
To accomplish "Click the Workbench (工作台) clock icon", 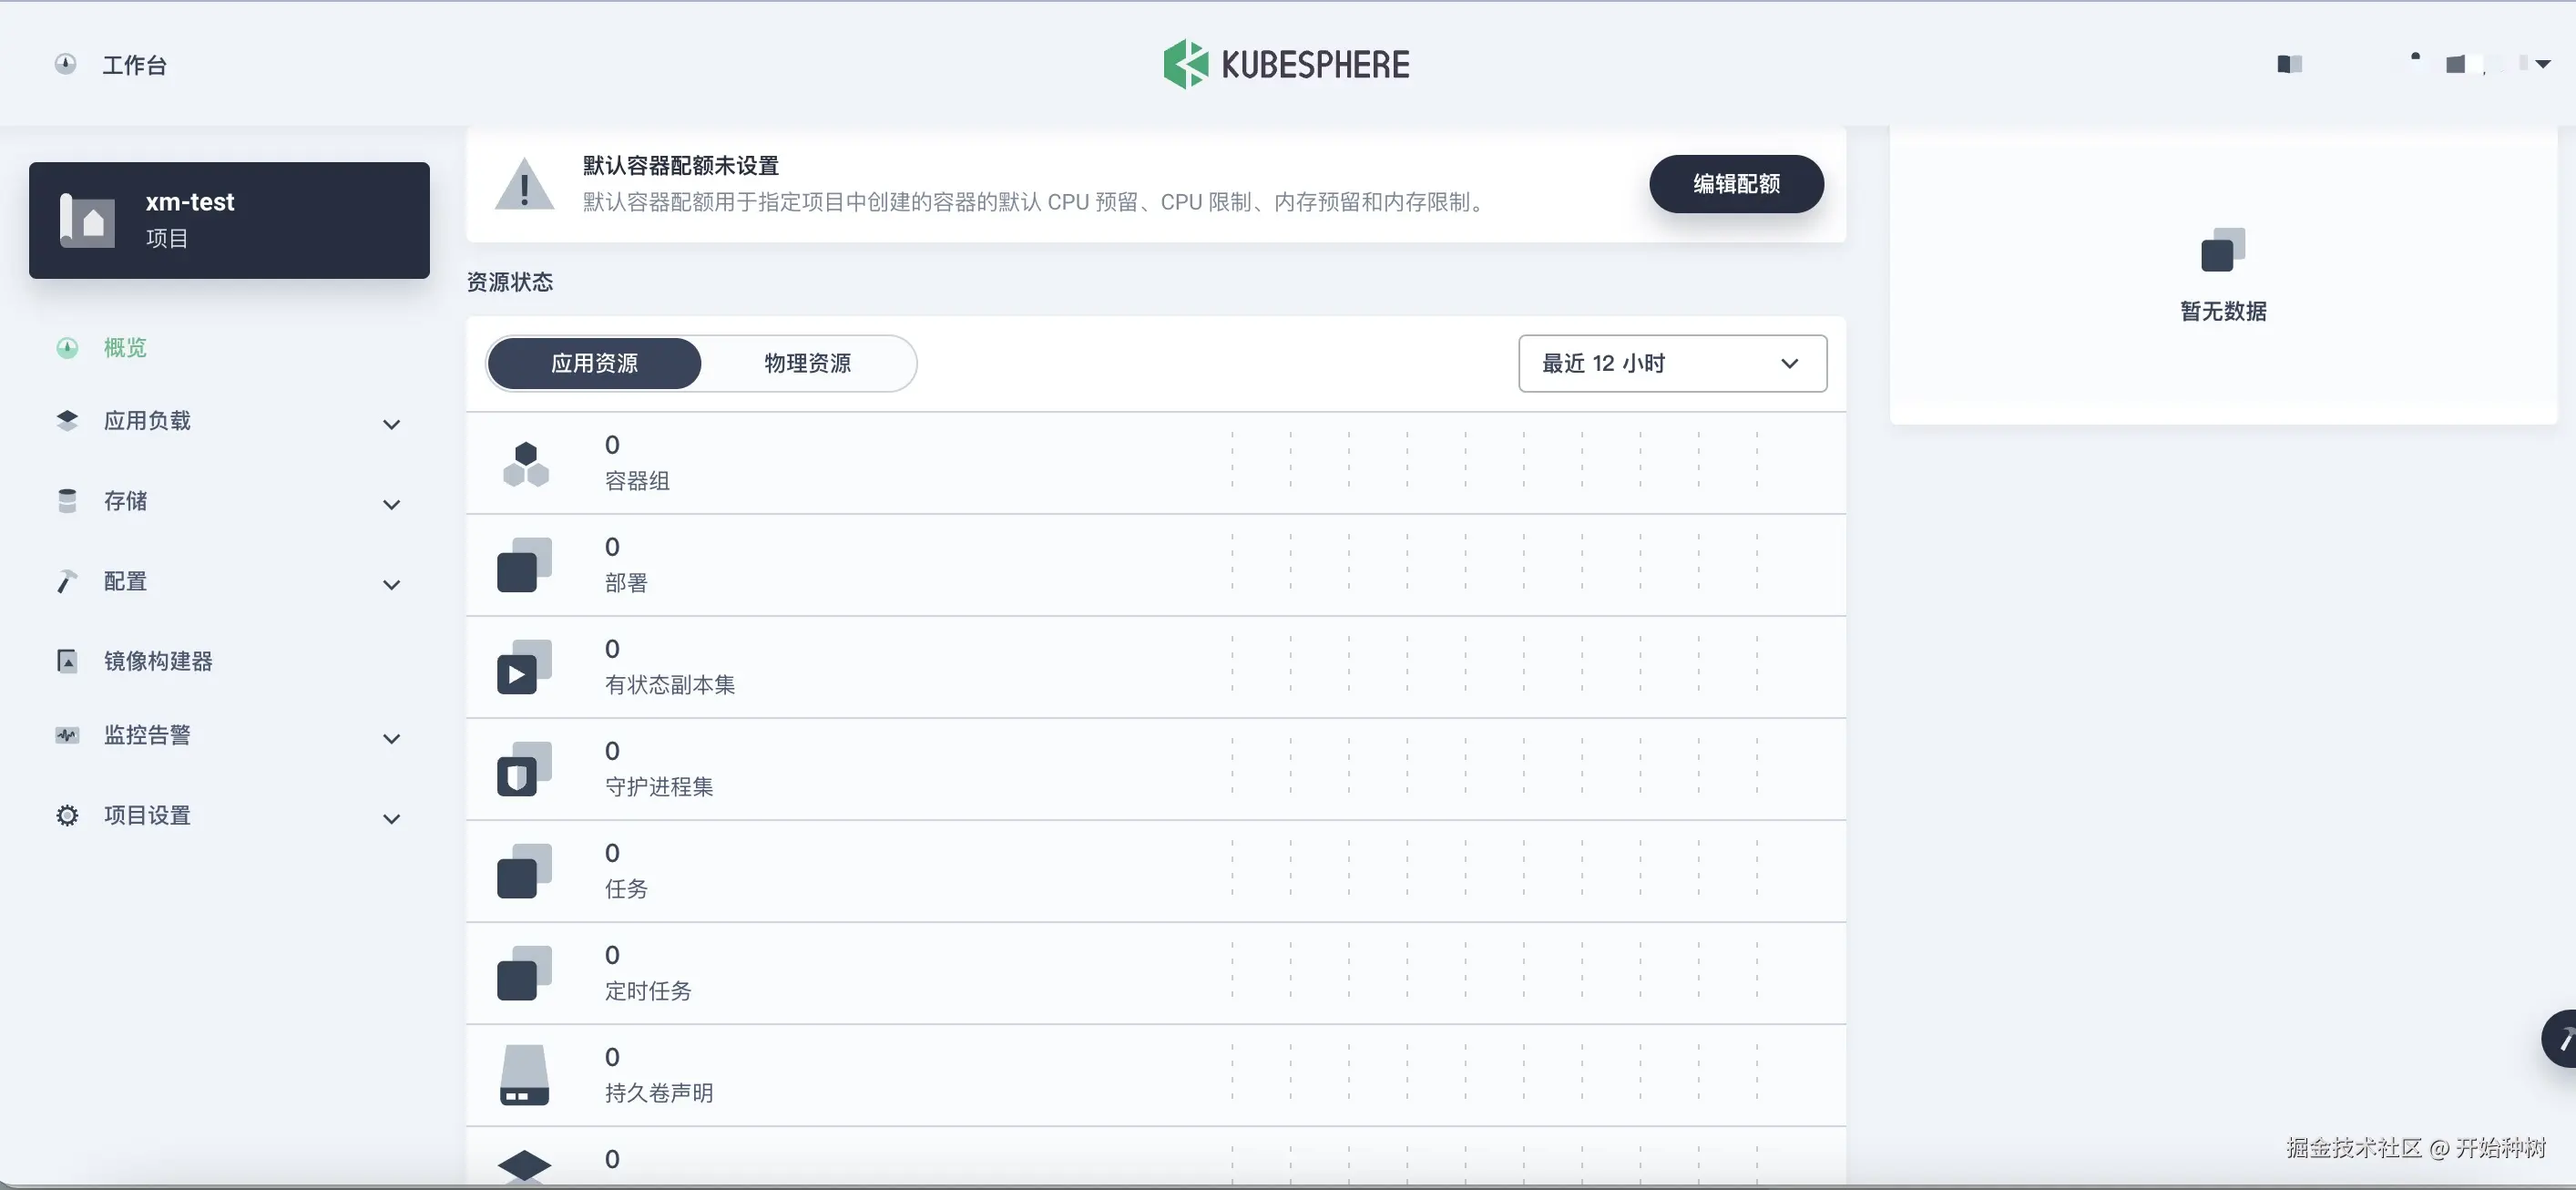I will [65, 64].
